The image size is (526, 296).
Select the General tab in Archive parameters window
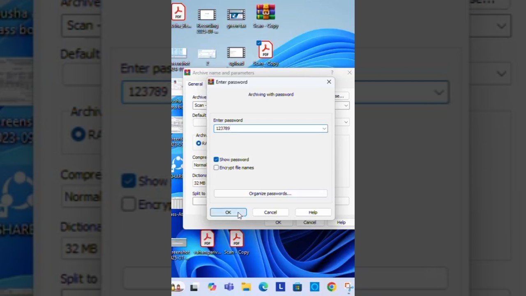coord(195,84)
